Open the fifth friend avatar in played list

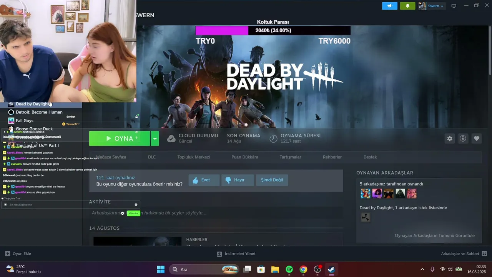[x=412, y=194]
